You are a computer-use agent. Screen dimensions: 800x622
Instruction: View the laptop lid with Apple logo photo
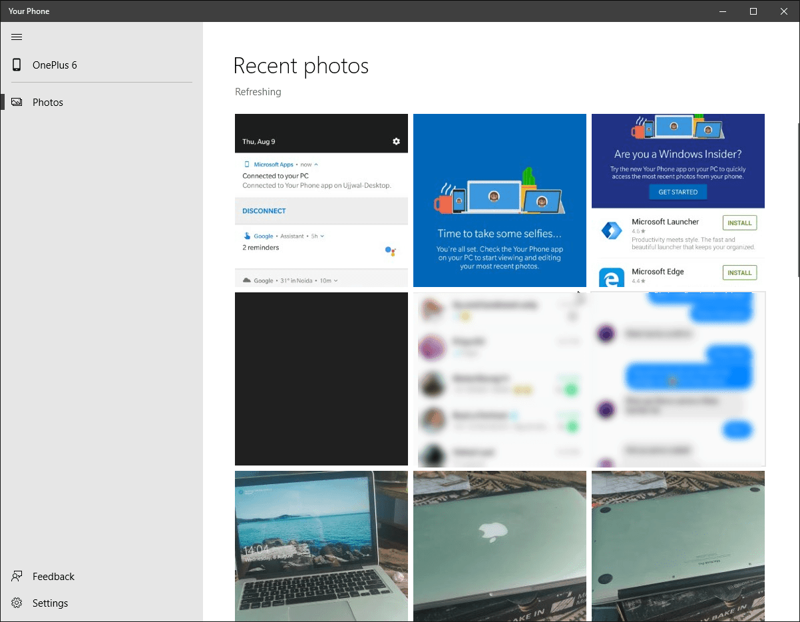500,546
